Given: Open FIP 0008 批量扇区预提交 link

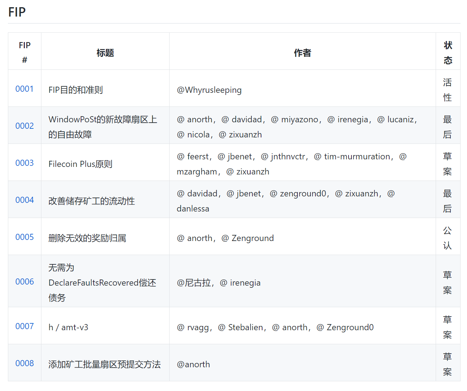Looking at the screenshot, I should [x=24, y=363].
